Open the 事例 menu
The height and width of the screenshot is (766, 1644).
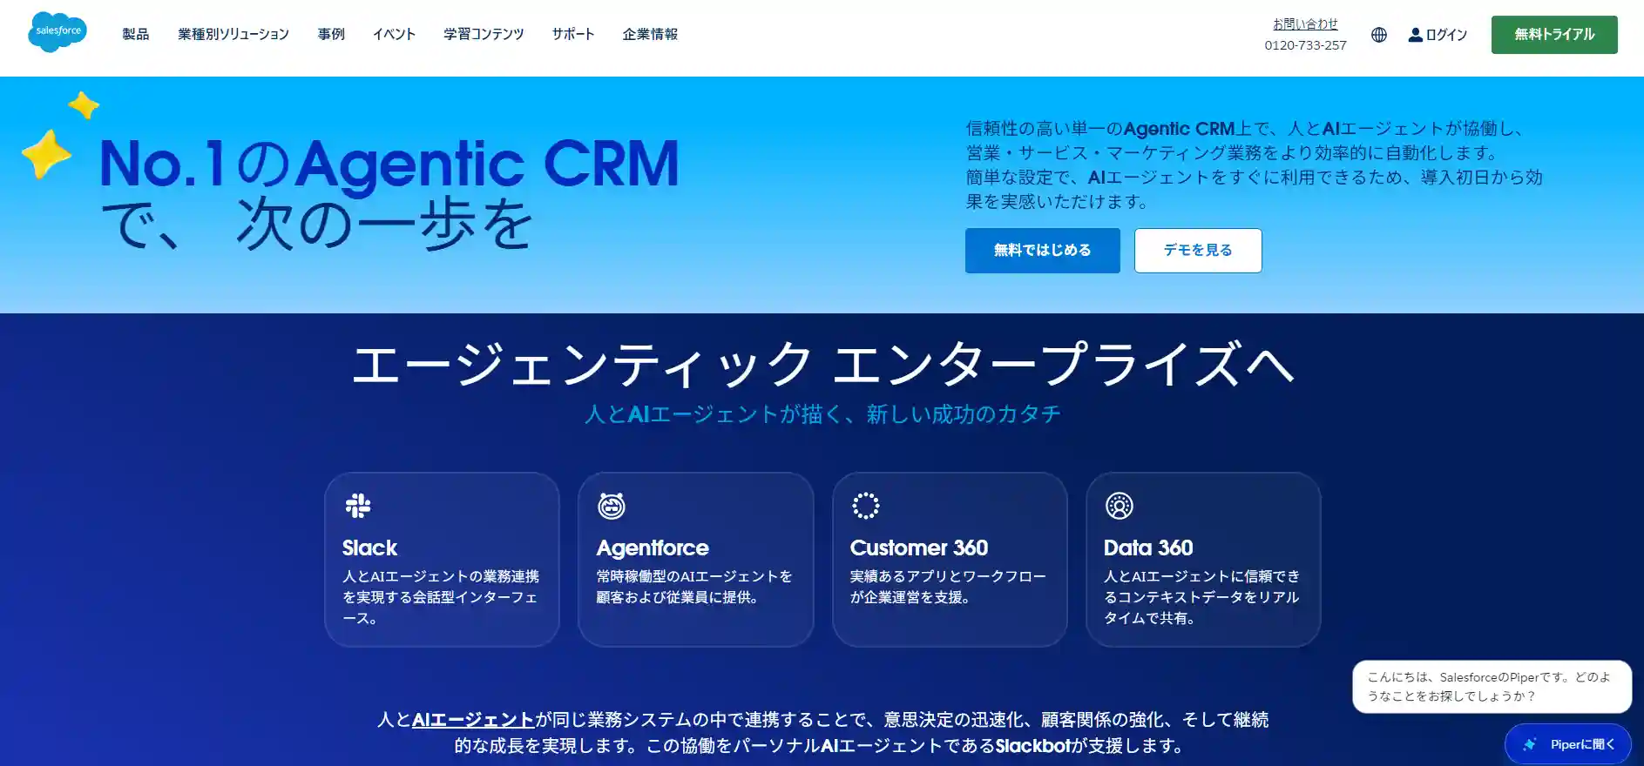[331, 34]
